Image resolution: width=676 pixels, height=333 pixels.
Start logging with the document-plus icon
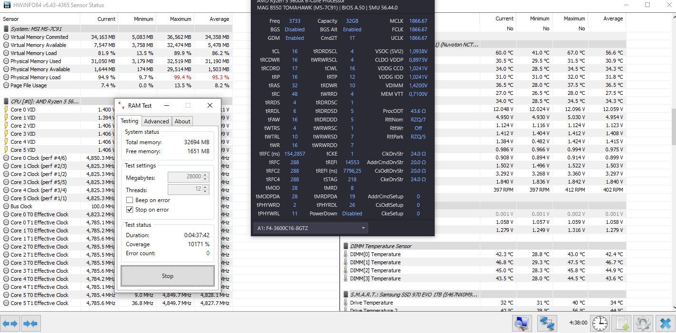coord(622,324)
